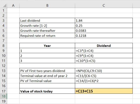Screen dimensions: 140x104
Task: Click the highlighted formula =C13+C15
Action: coord(104,91)
